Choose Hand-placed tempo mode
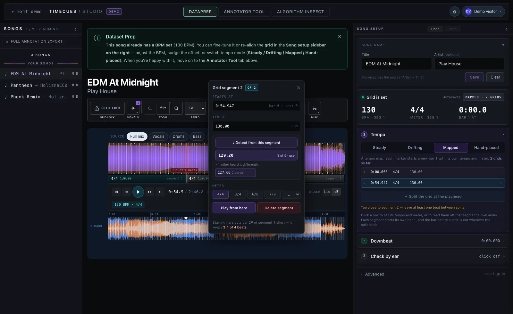This screenshot has width=513, height=314. pos(486,148)
